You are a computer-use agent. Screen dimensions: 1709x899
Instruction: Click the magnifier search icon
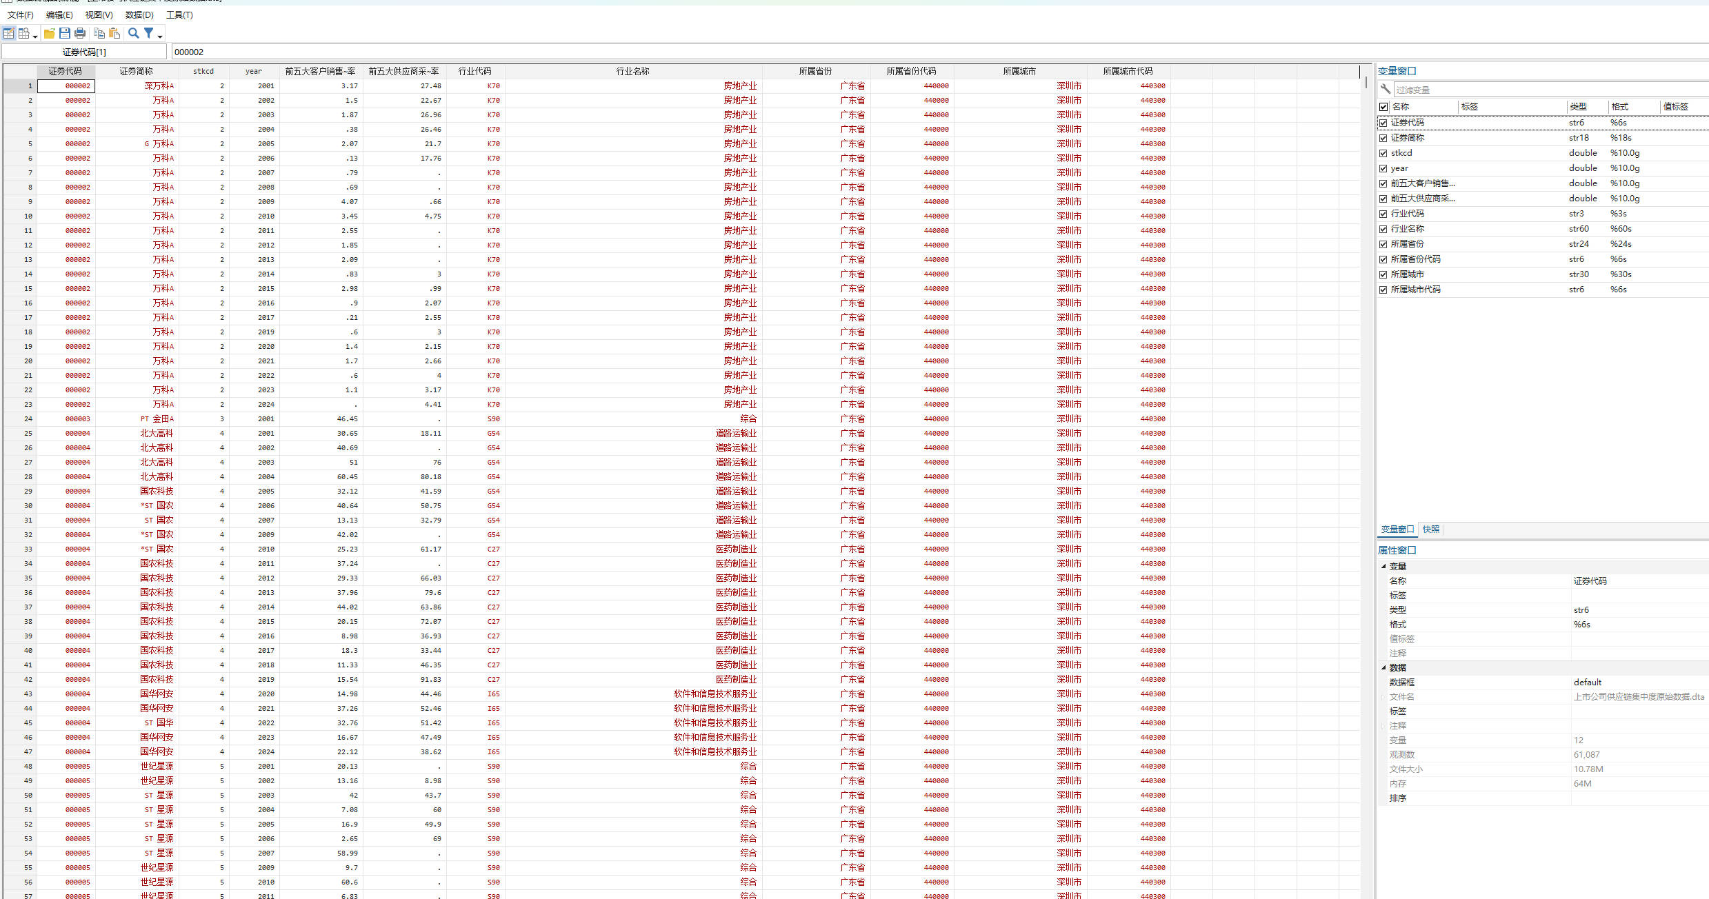pyautogui.click(x=134, y=33)
